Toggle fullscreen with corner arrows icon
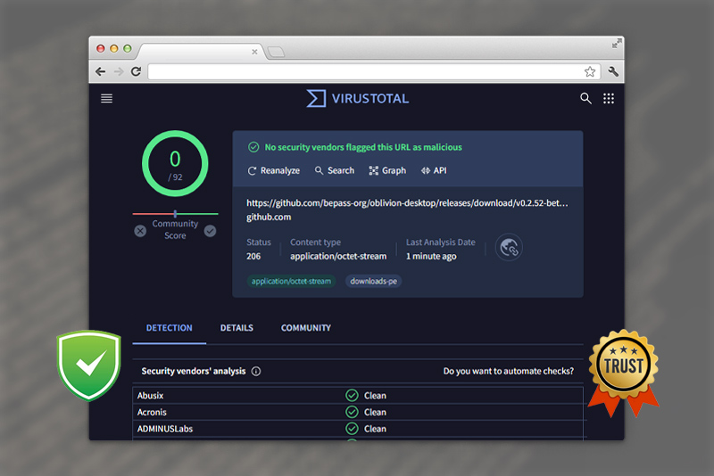714x476 pixels. pos(616,44)
